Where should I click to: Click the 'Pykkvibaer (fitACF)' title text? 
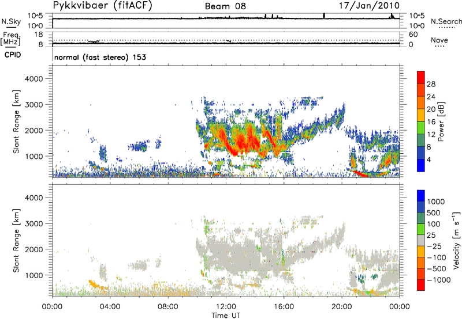pos(103,5)
